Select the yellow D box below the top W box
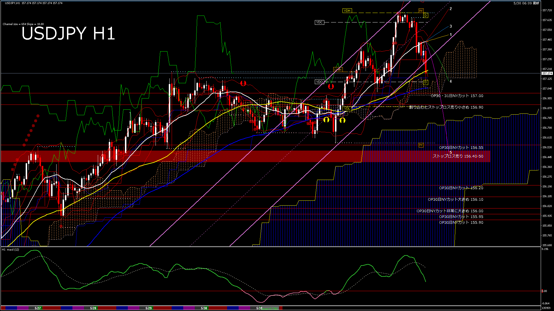 click(426, 16)
